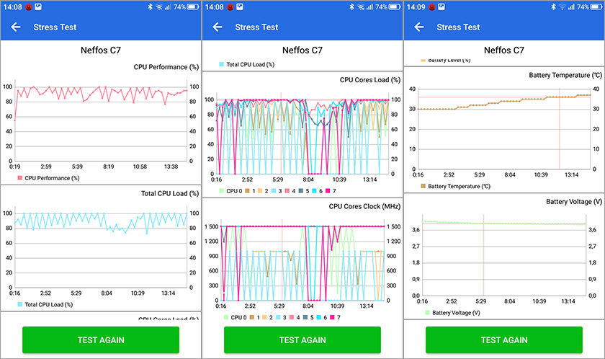Tap Battery Temperature legend swatch
Viewport: 605px width, 359px height.
tap(423, 186)
